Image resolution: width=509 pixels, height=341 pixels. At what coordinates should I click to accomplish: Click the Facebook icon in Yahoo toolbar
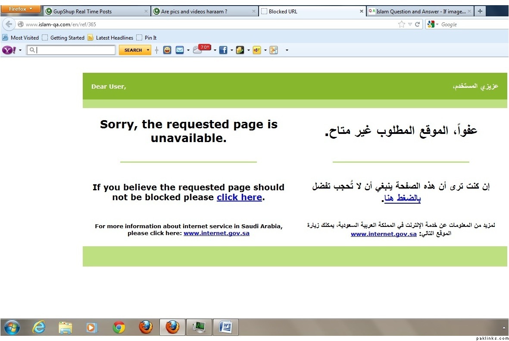(x=223, y=50)
